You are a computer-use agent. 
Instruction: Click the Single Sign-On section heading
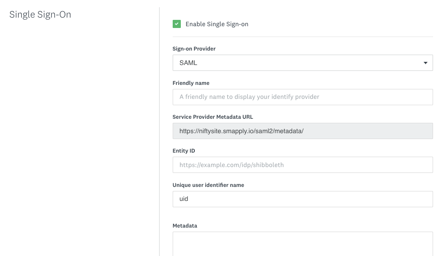40,14
